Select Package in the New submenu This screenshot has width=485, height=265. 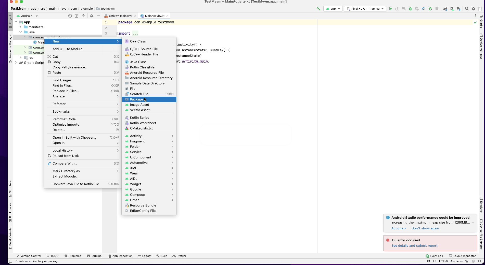pos(149,99)
